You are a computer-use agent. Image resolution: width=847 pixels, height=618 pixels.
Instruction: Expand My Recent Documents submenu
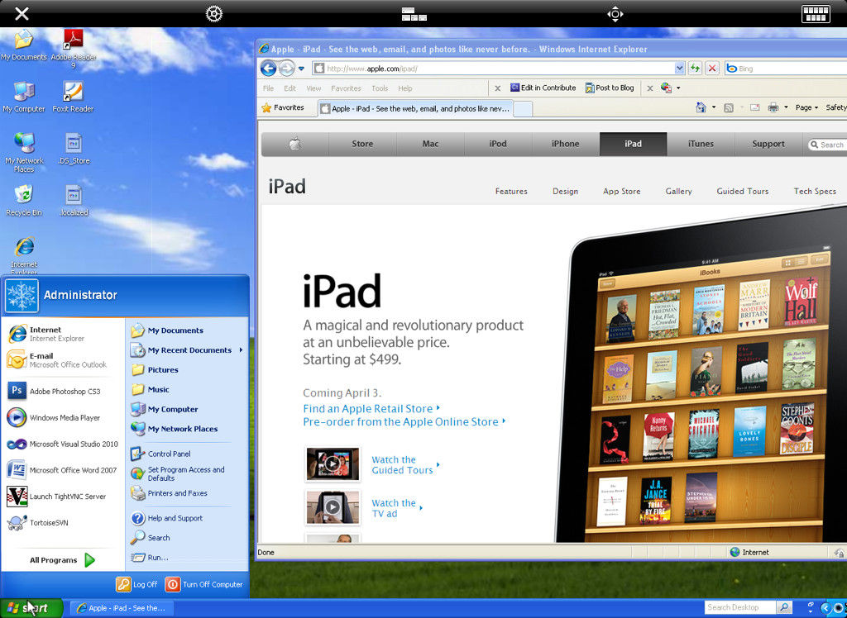click(241, 349)
